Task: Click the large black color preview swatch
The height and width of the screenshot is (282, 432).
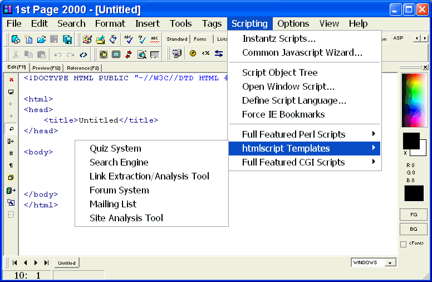Action: (414, 193)
